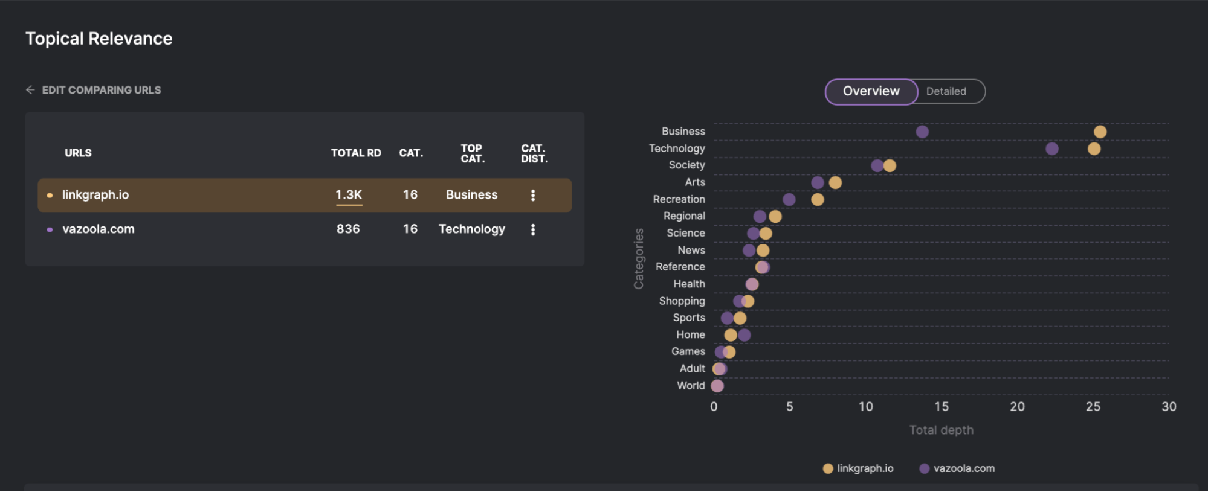
Task: Click the Top Cat. column header
Action: coord(472,153)
